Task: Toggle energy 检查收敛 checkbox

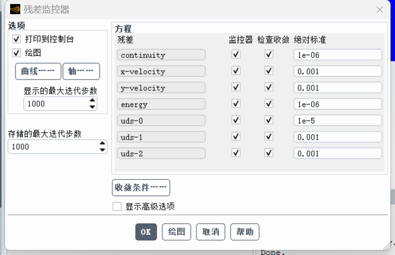Action: (269, 104)
